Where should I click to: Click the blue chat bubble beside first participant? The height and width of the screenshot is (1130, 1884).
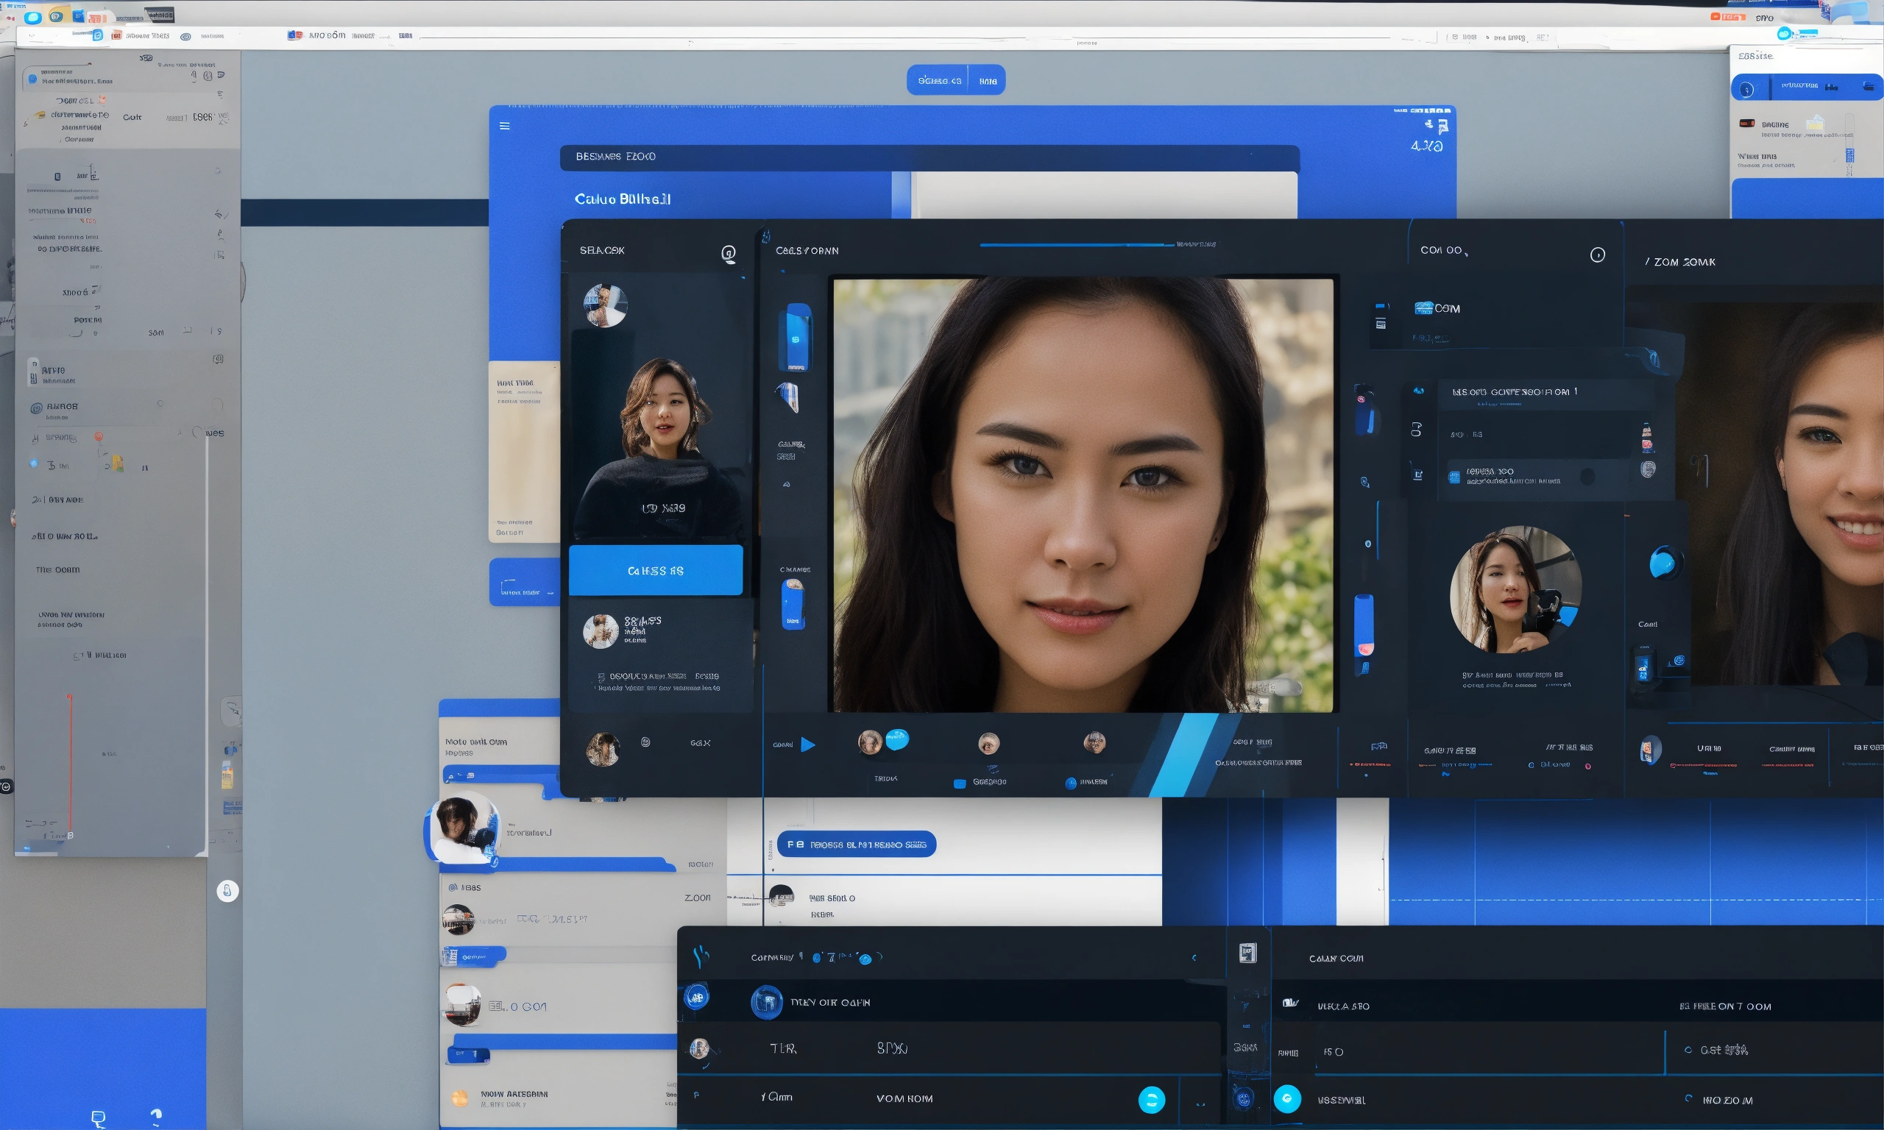point(897,739)
